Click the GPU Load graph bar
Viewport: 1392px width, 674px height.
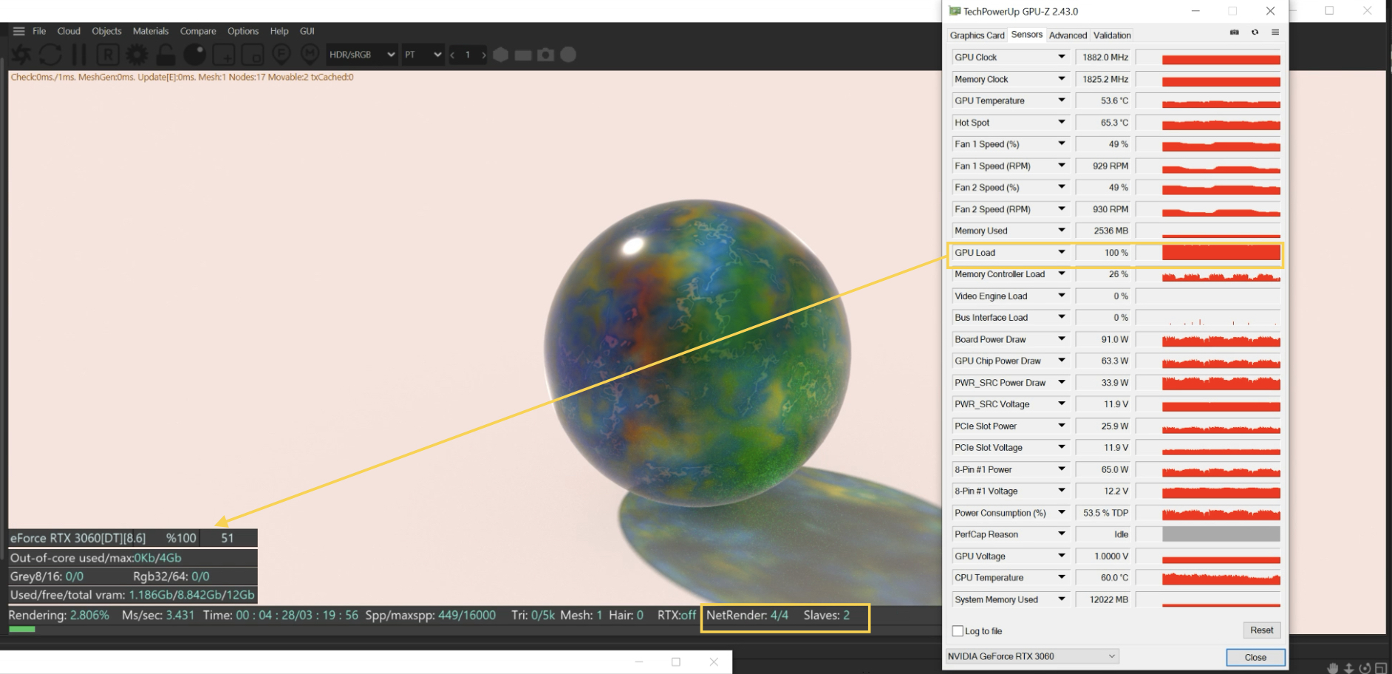click(1221, 253)
